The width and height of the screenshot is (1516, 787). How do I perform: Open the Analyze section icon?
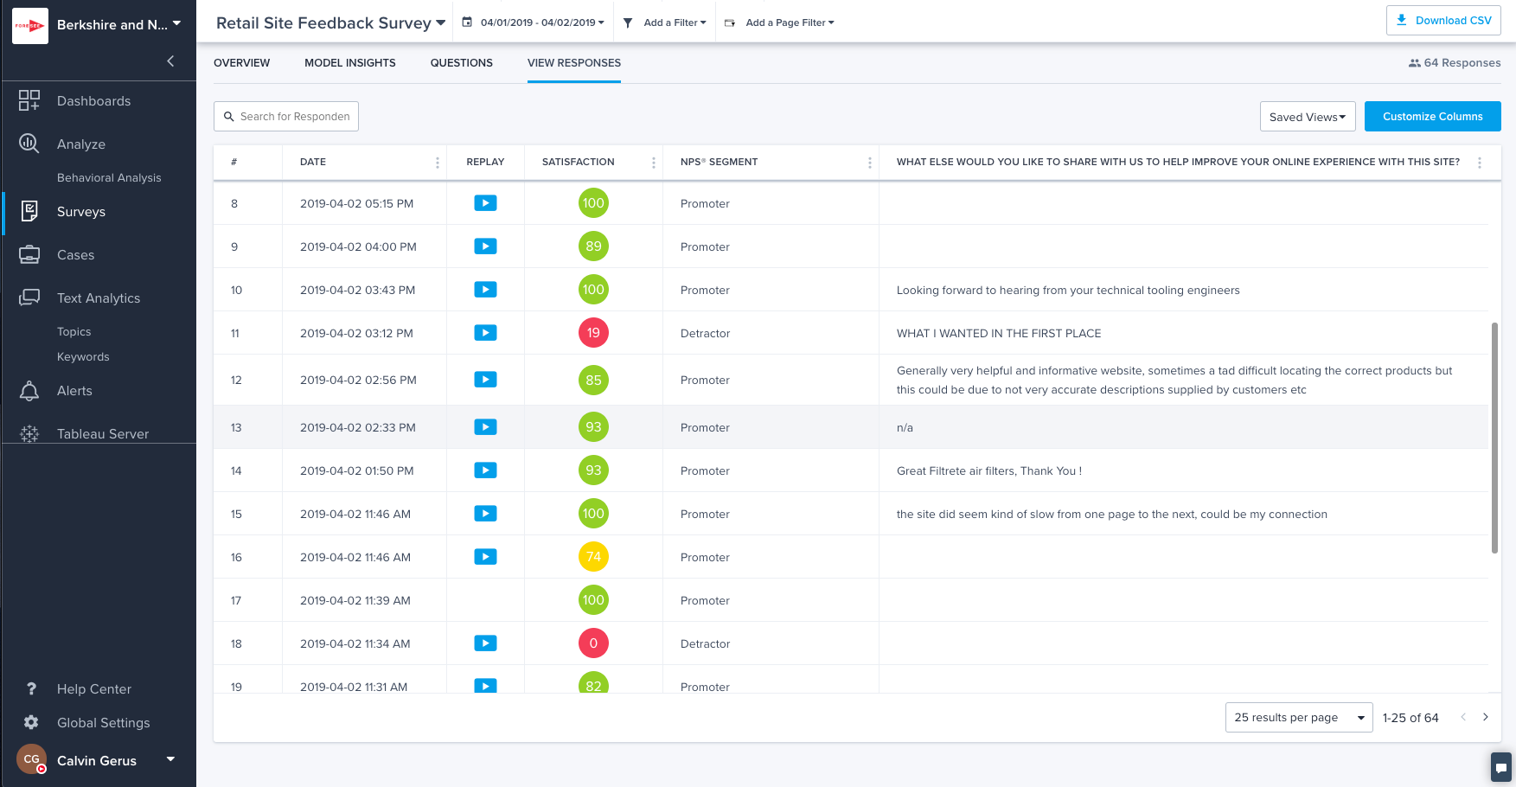tap(29, 144)
